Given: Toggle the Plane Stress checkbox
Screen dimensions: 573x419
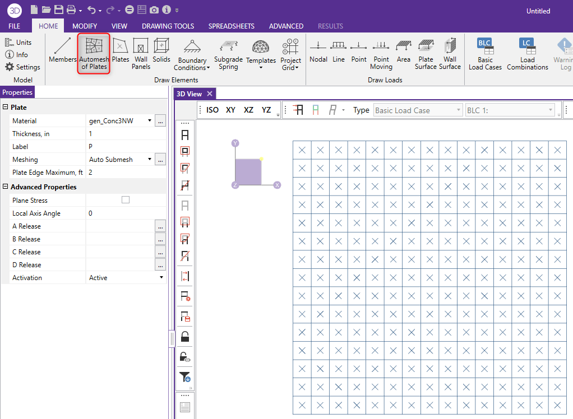Looking at the screenshot, I should (x=126, y=200).
